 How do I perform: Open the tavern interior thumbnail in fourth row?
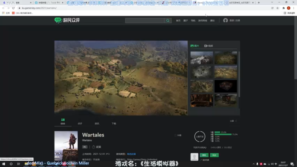202,100
